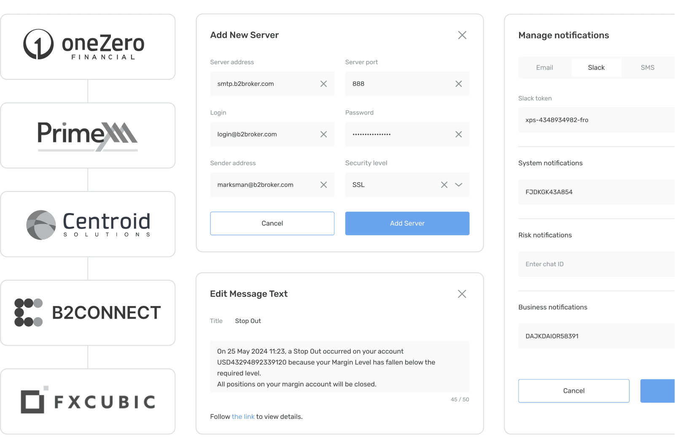
Task: Clear the Password field
Action: 459,134
